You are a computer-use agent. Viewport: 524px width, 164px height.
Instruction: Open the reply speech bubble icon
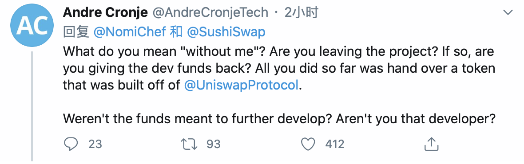click(x=71, y=144)
